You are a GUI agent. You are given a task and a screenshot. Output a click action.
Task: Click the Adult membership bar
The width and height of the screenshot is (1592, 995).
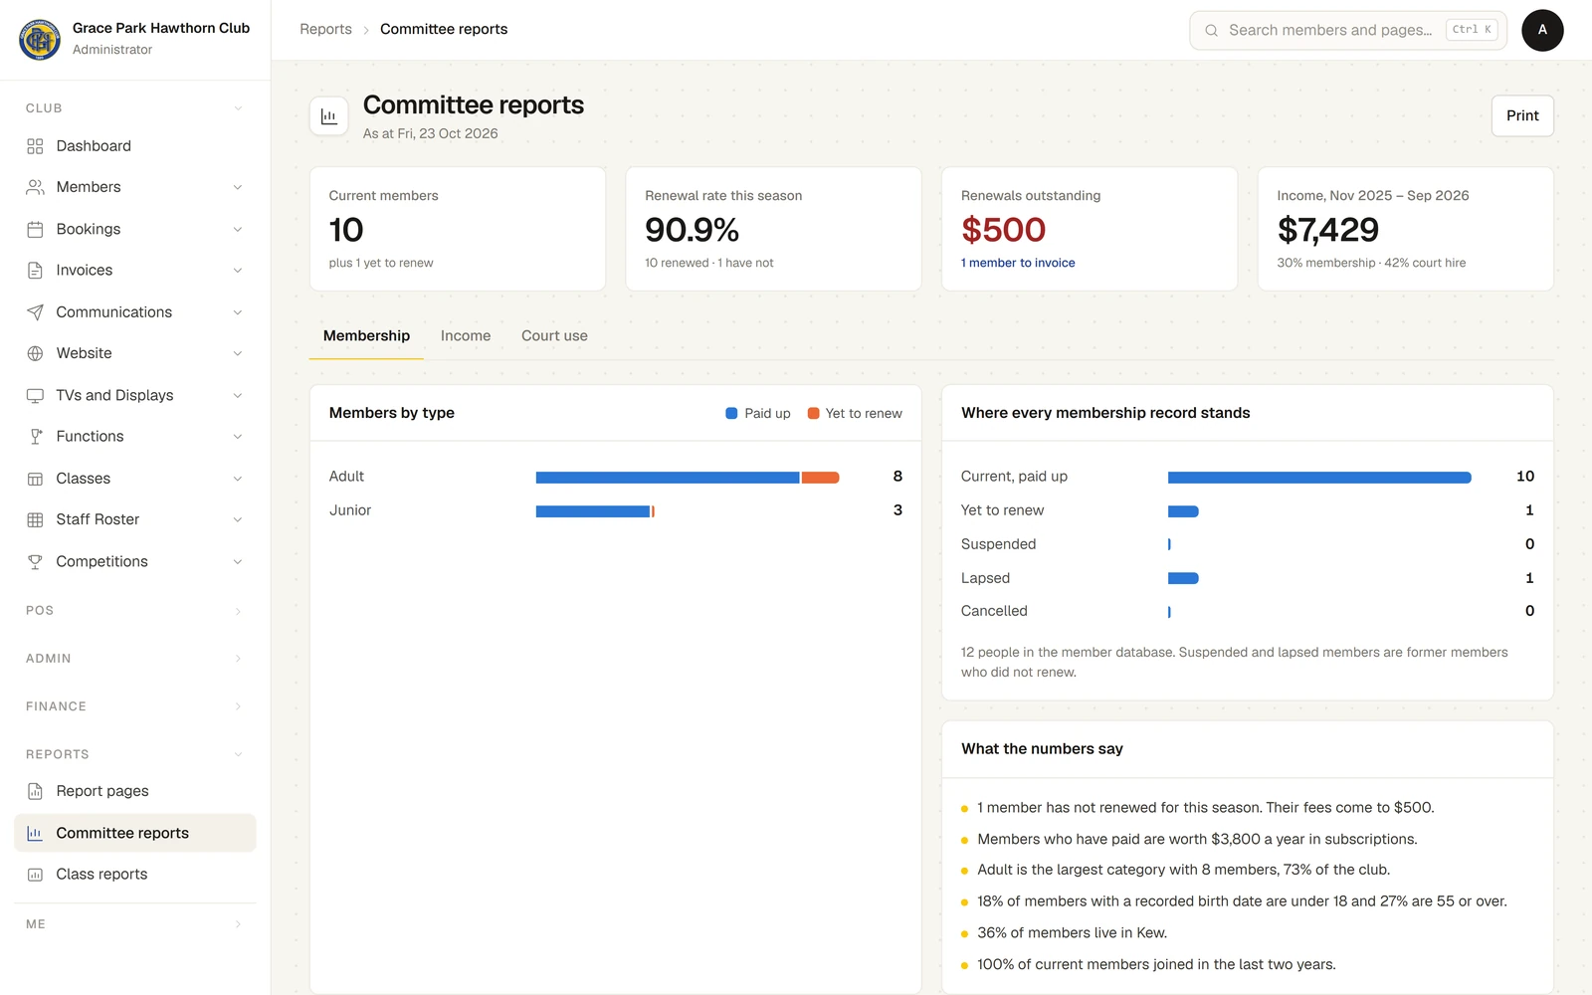[688, 478]
